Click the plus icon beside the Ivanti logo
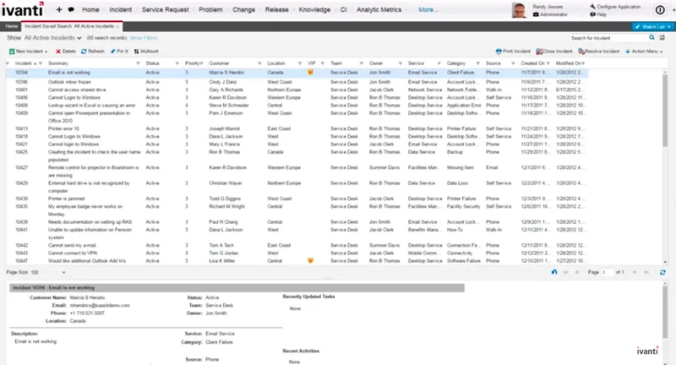 click(58, 9)
